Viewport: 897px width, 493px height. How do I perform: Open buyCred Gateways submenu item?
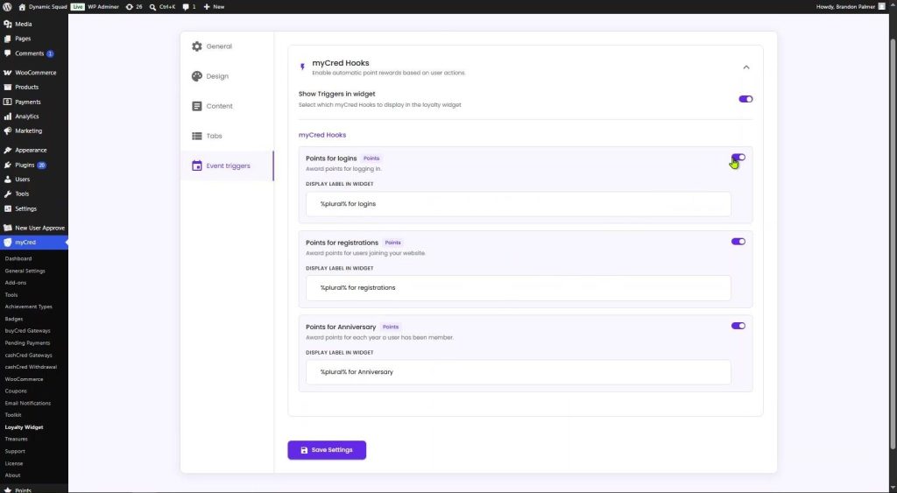pyautogui.click(x=27, y=331)
